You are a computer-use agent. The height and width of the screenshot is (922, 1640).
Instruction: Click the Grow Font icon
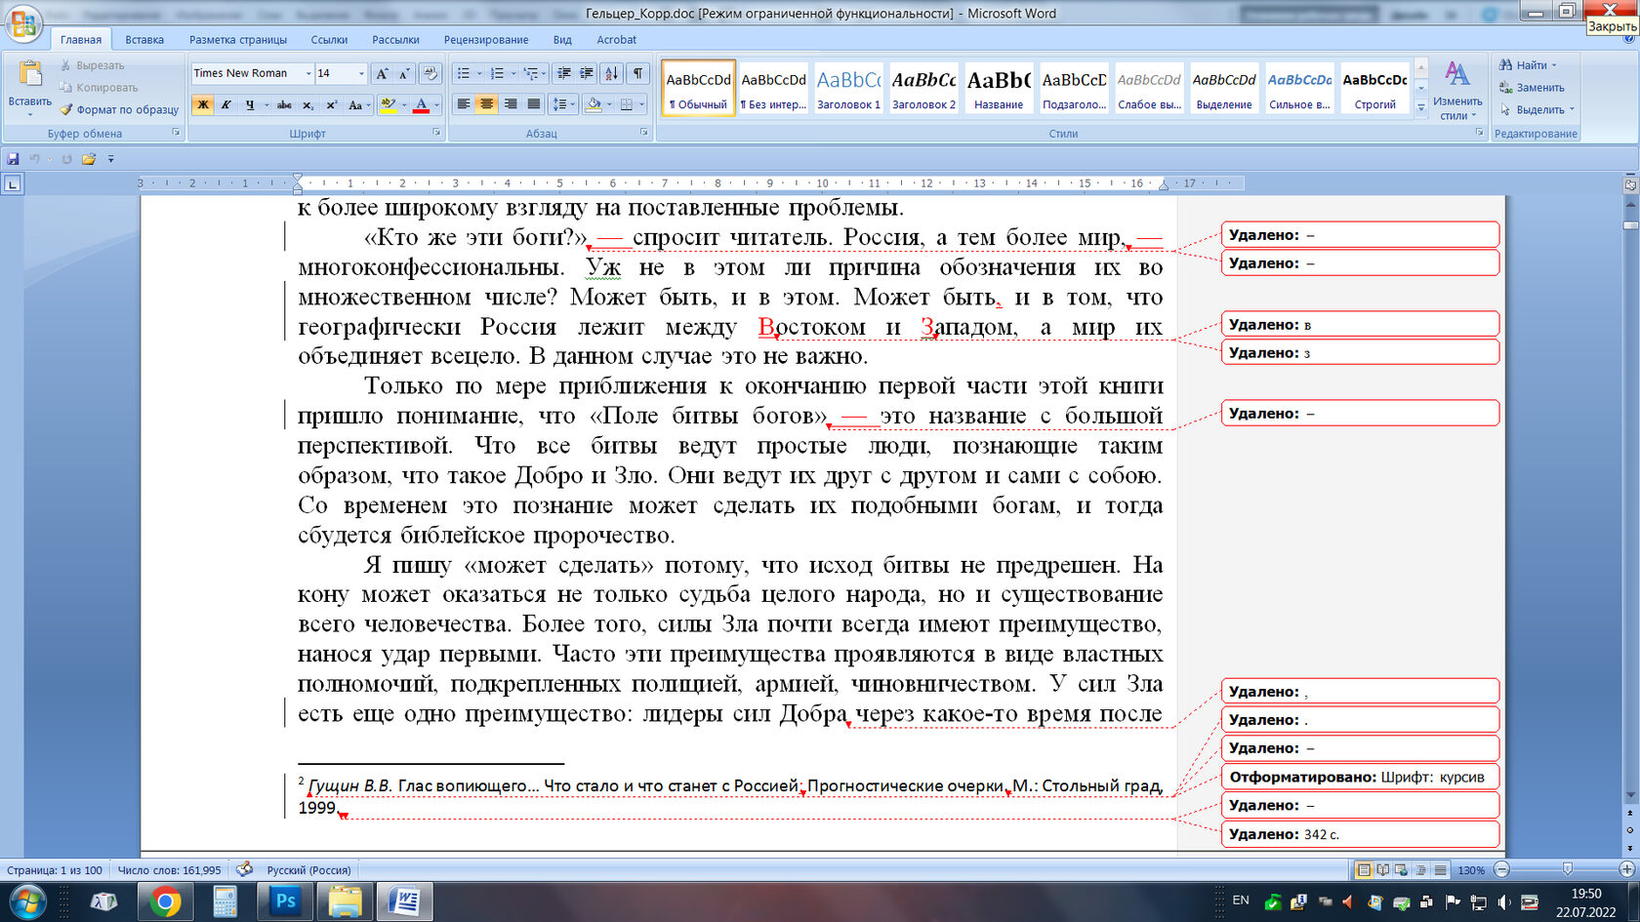[383, 73]
